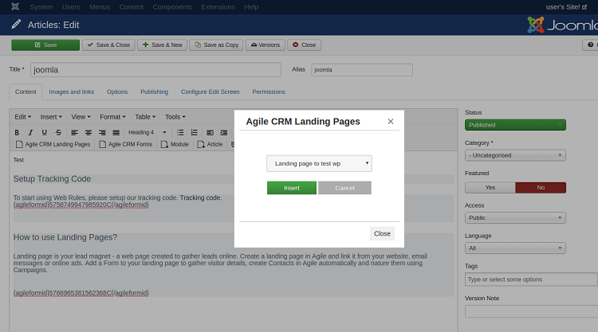Image resolution: width=598 pixels, height=332 pixels.
Task: Click Save & Close button
Action: [108, 45]
